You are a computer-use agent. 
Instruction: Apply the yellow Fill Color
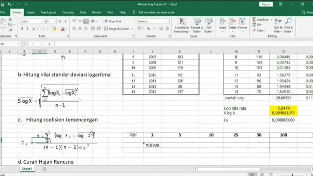(54, 29)
